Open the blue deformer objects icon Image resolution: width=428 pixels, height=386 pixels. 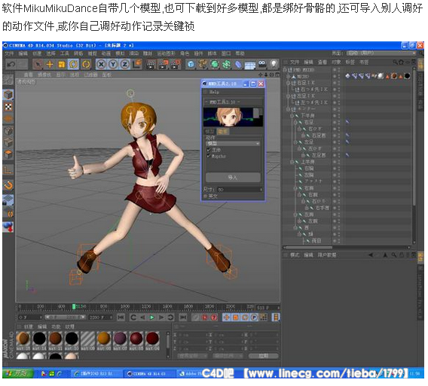pyautogui.click(x=238, y=65)
